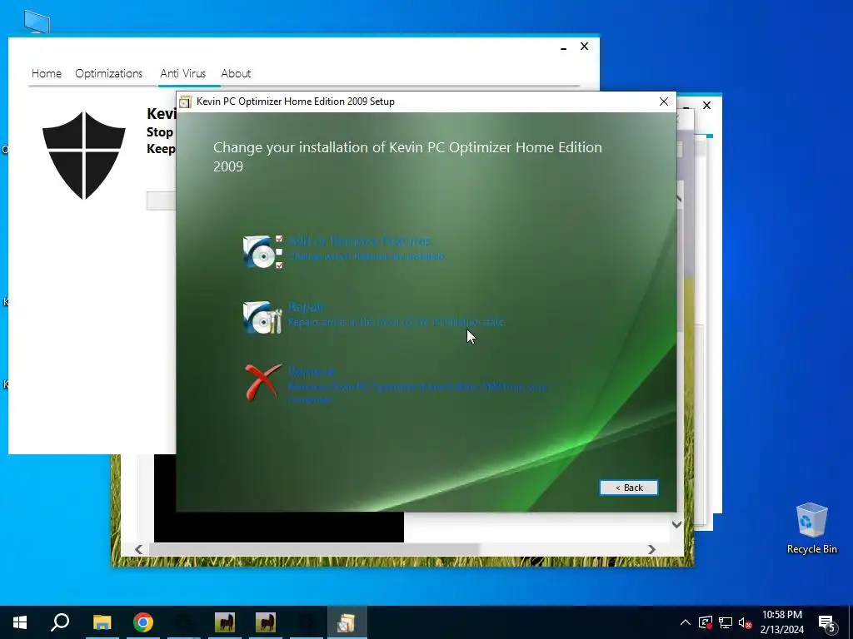Viewport: 853px width, 639px height.
Task: Open the About tab
Action: (x=236, y=73)
